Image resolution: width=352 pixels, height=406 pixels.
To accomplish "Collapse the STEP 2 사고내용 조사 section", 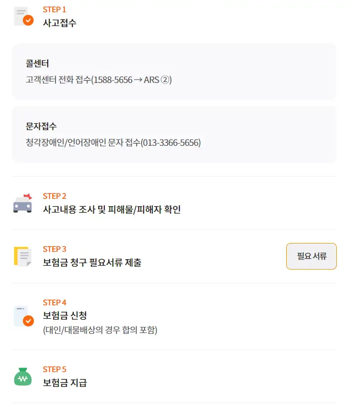I will pyautogui.click(x=112, y=203).
